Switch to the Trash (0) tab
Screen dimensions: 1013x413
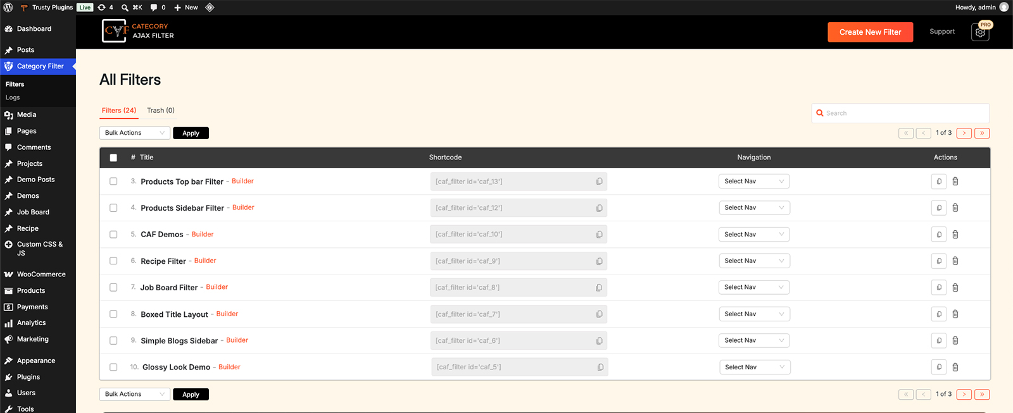[x=161, y=111]
